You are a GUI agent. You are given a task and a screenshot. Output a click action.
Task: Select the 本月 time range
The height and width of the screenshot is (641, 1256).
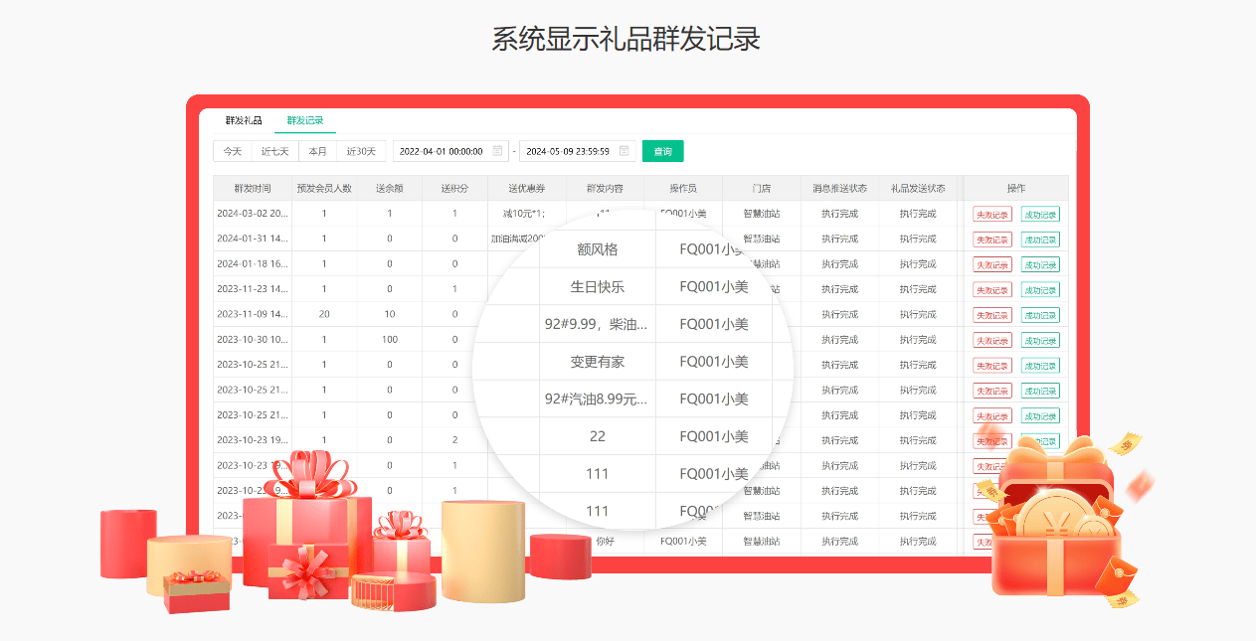coord(317,151)
